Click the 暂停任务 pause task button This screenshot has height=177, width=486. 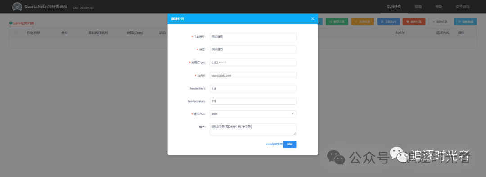[x=337, y=22]
